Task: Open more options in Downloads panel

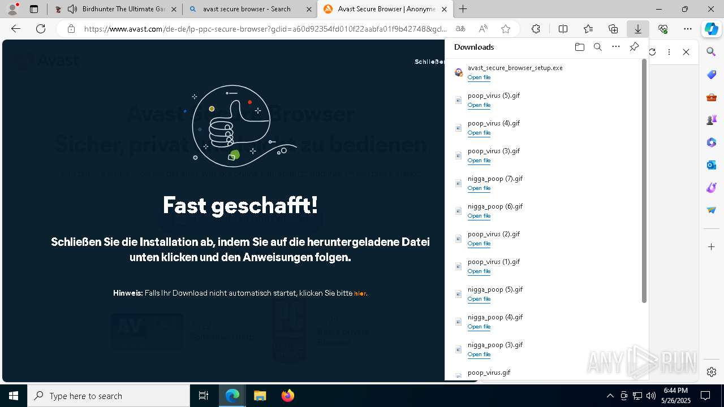Action: point(616,47)
